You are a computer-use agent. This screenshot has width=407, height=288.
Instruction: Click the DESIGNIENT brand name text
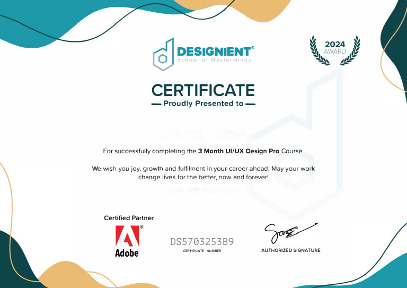pyautogui.click(x=214, y=51)
